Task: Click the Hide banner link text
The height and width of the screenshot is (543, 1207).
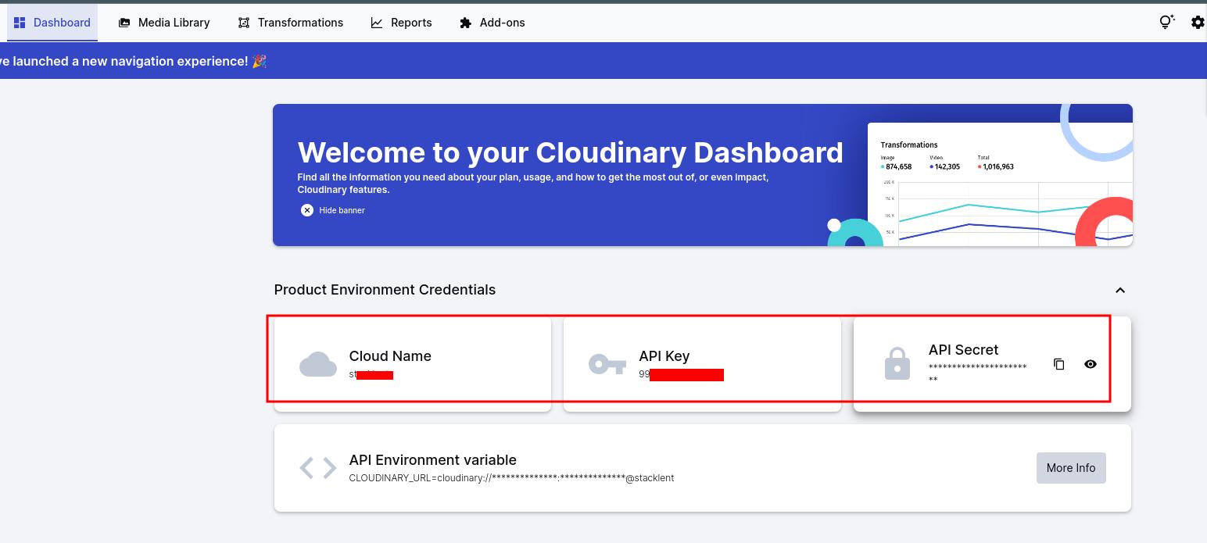Action: (342, 210)
